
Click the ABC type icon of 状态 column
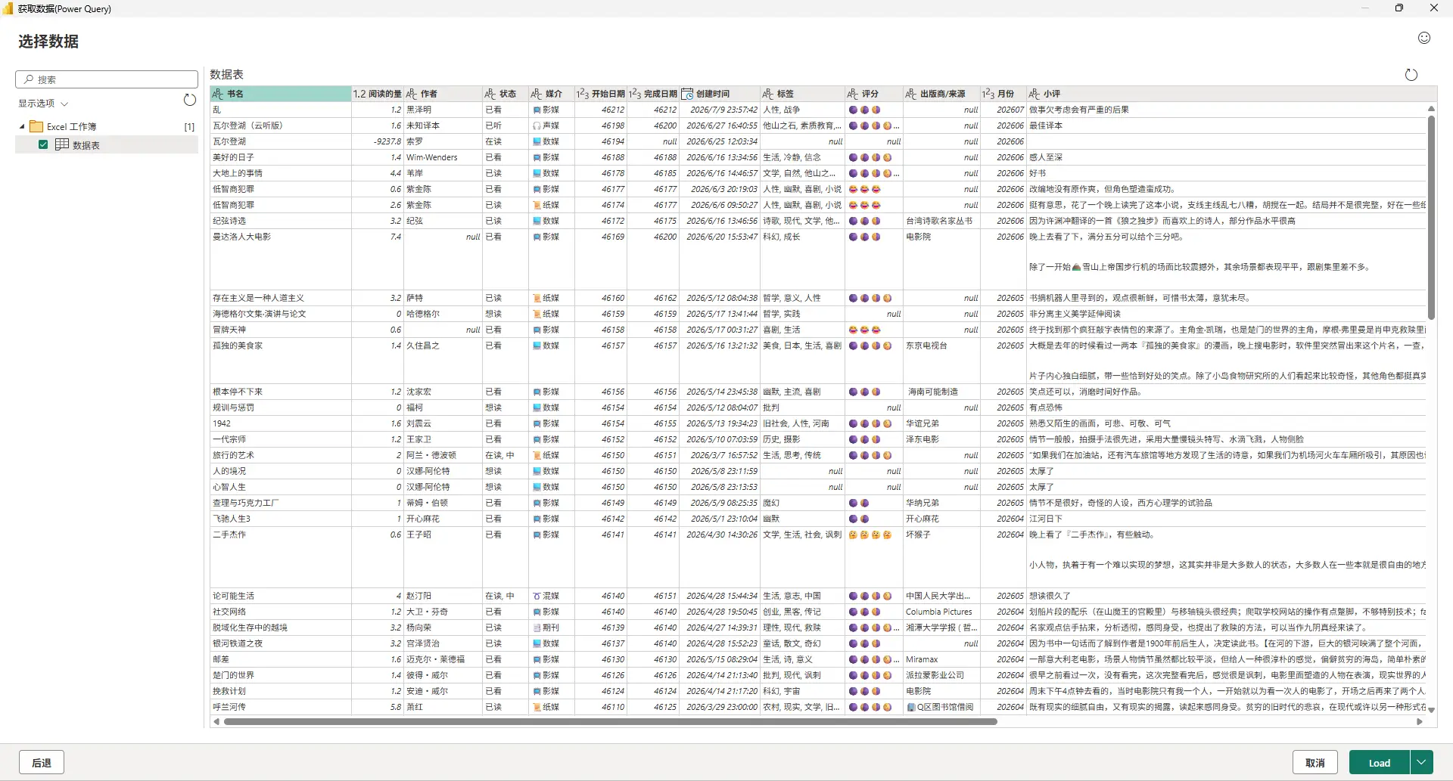pos(490,94)
